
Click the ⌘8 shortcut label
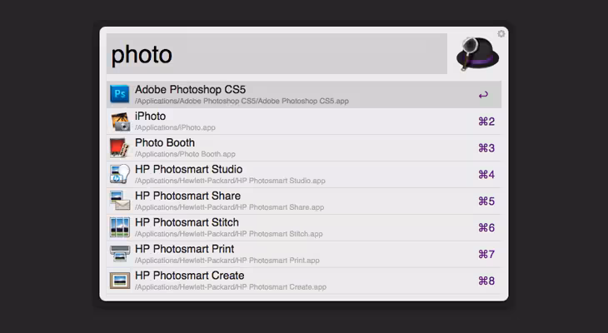point(486,281)
